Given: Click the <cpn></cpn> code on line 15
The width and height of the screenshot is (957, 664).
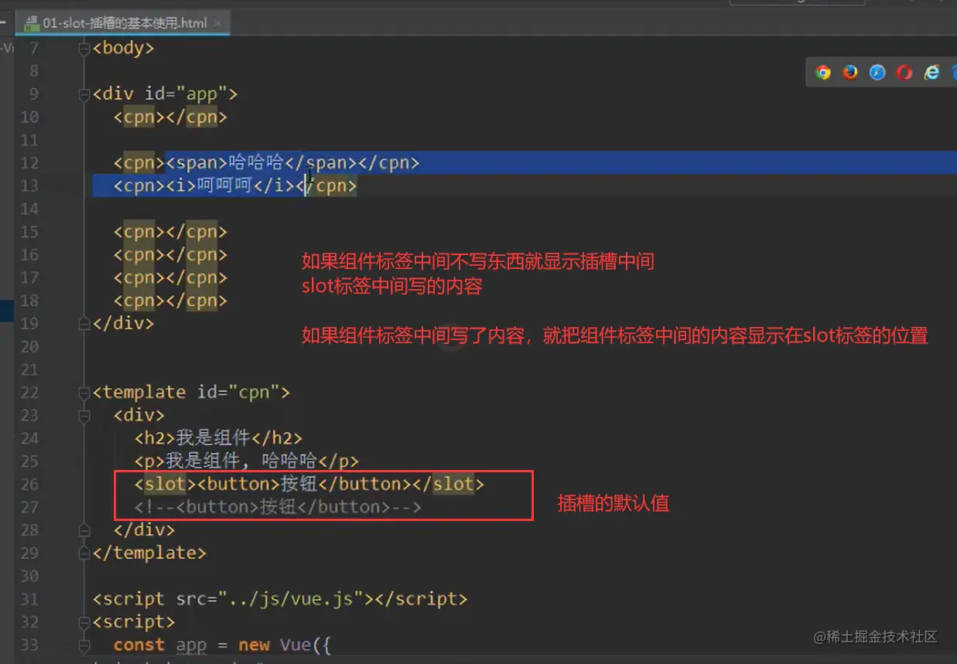Looking at the screenshot, I should [x=170, y=232].
